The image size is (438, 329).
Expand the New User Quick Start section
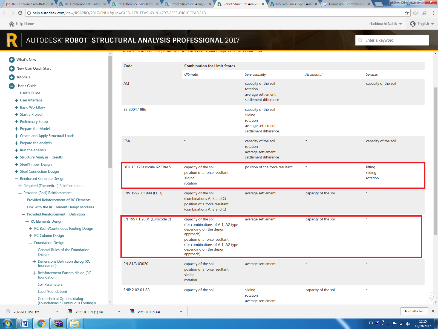point(12,68)
